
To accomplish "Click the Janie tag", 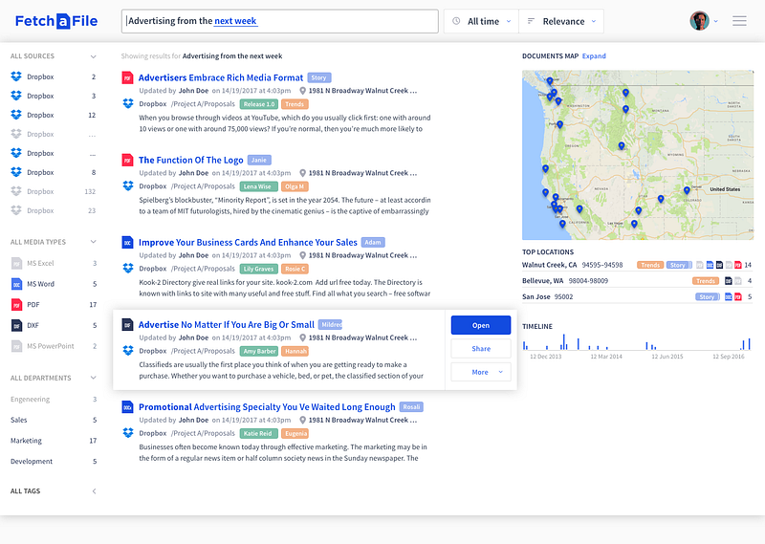I will click(x=259, y=160).
